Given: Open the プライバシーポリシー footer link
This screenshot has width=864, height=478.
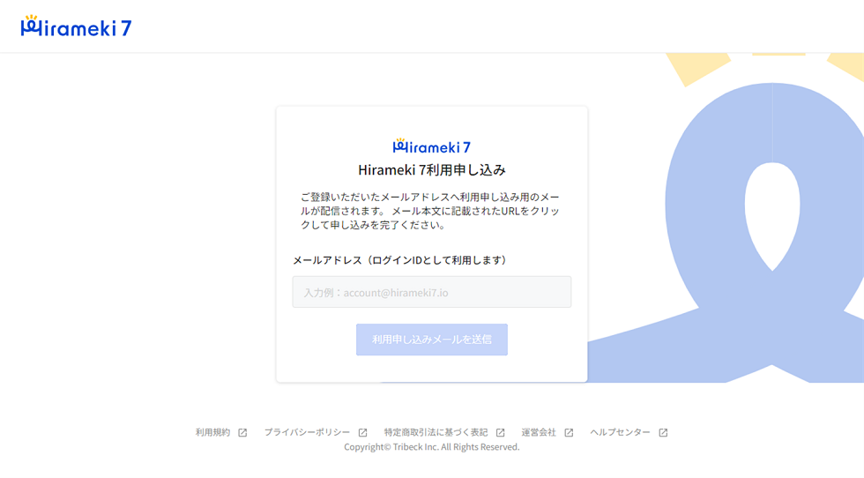Looking at the screenshot, I should 307,432.
